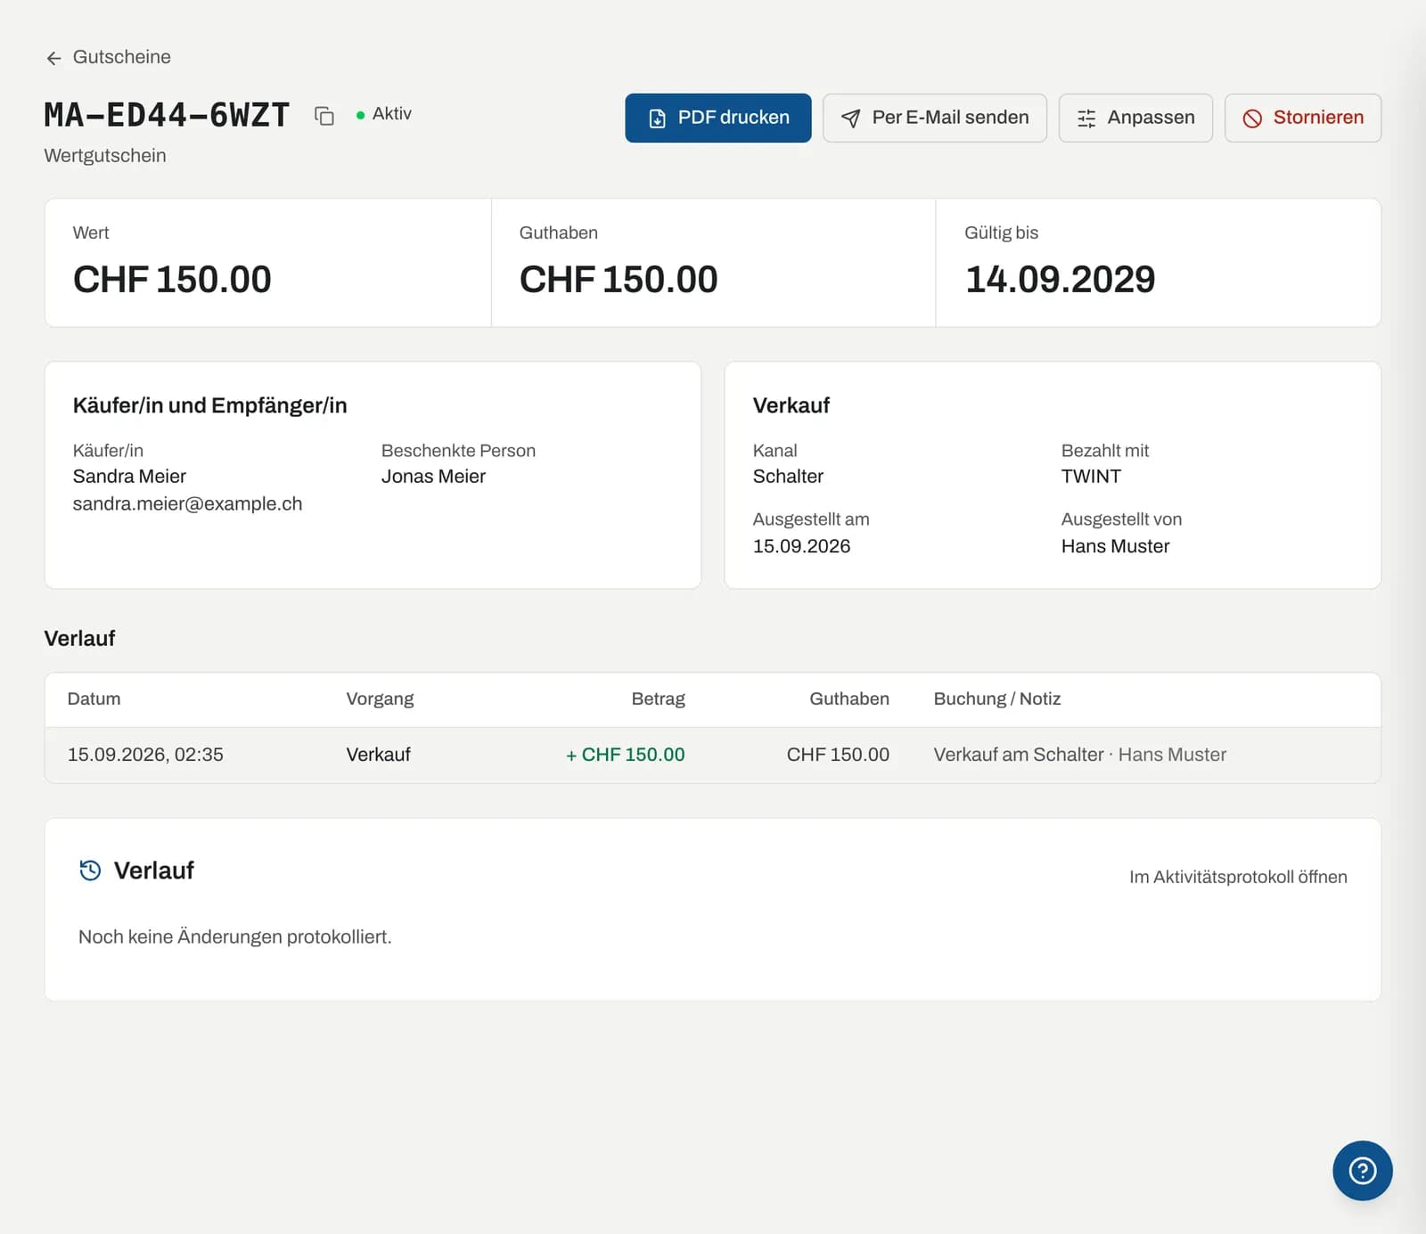Open Im Aktivitätsprotokoll öffnen link
This screenshot has height=1234, width=1426.
1238,877
